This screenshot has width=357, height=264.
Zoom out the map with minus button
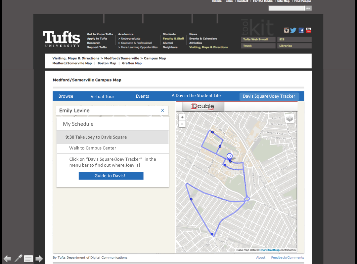[182, 124]
